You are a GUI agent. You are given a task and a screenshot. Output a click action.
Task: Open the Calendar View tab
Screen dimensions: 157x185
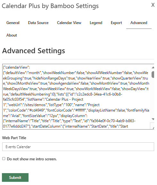tap(69, 23)
